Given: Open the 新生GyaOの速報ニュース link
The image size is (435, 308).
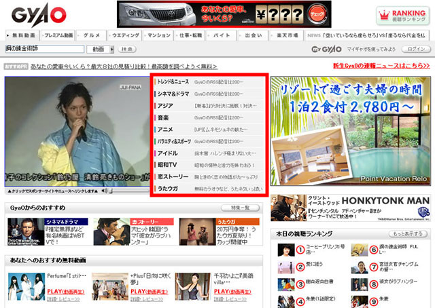Looking at the screenshot, I should pos(381,66).
